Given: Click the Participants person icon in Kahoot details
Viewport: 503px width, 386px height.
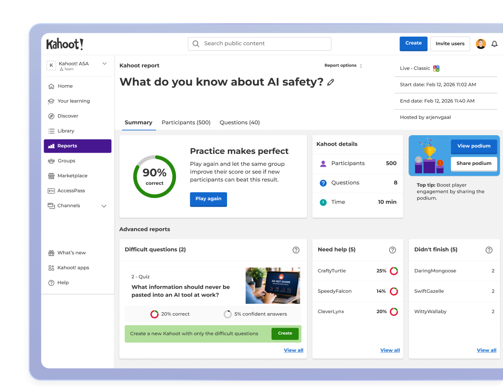Looking at the screenshot, I should (323, 164).
